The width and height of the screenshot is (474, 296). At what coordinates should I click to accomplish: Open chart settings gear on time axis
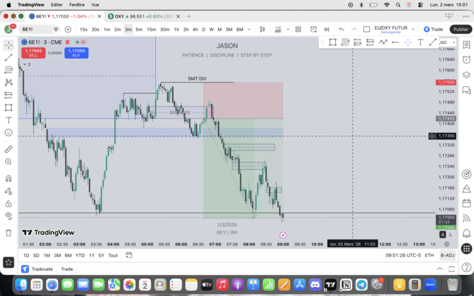tap(447, 244)
